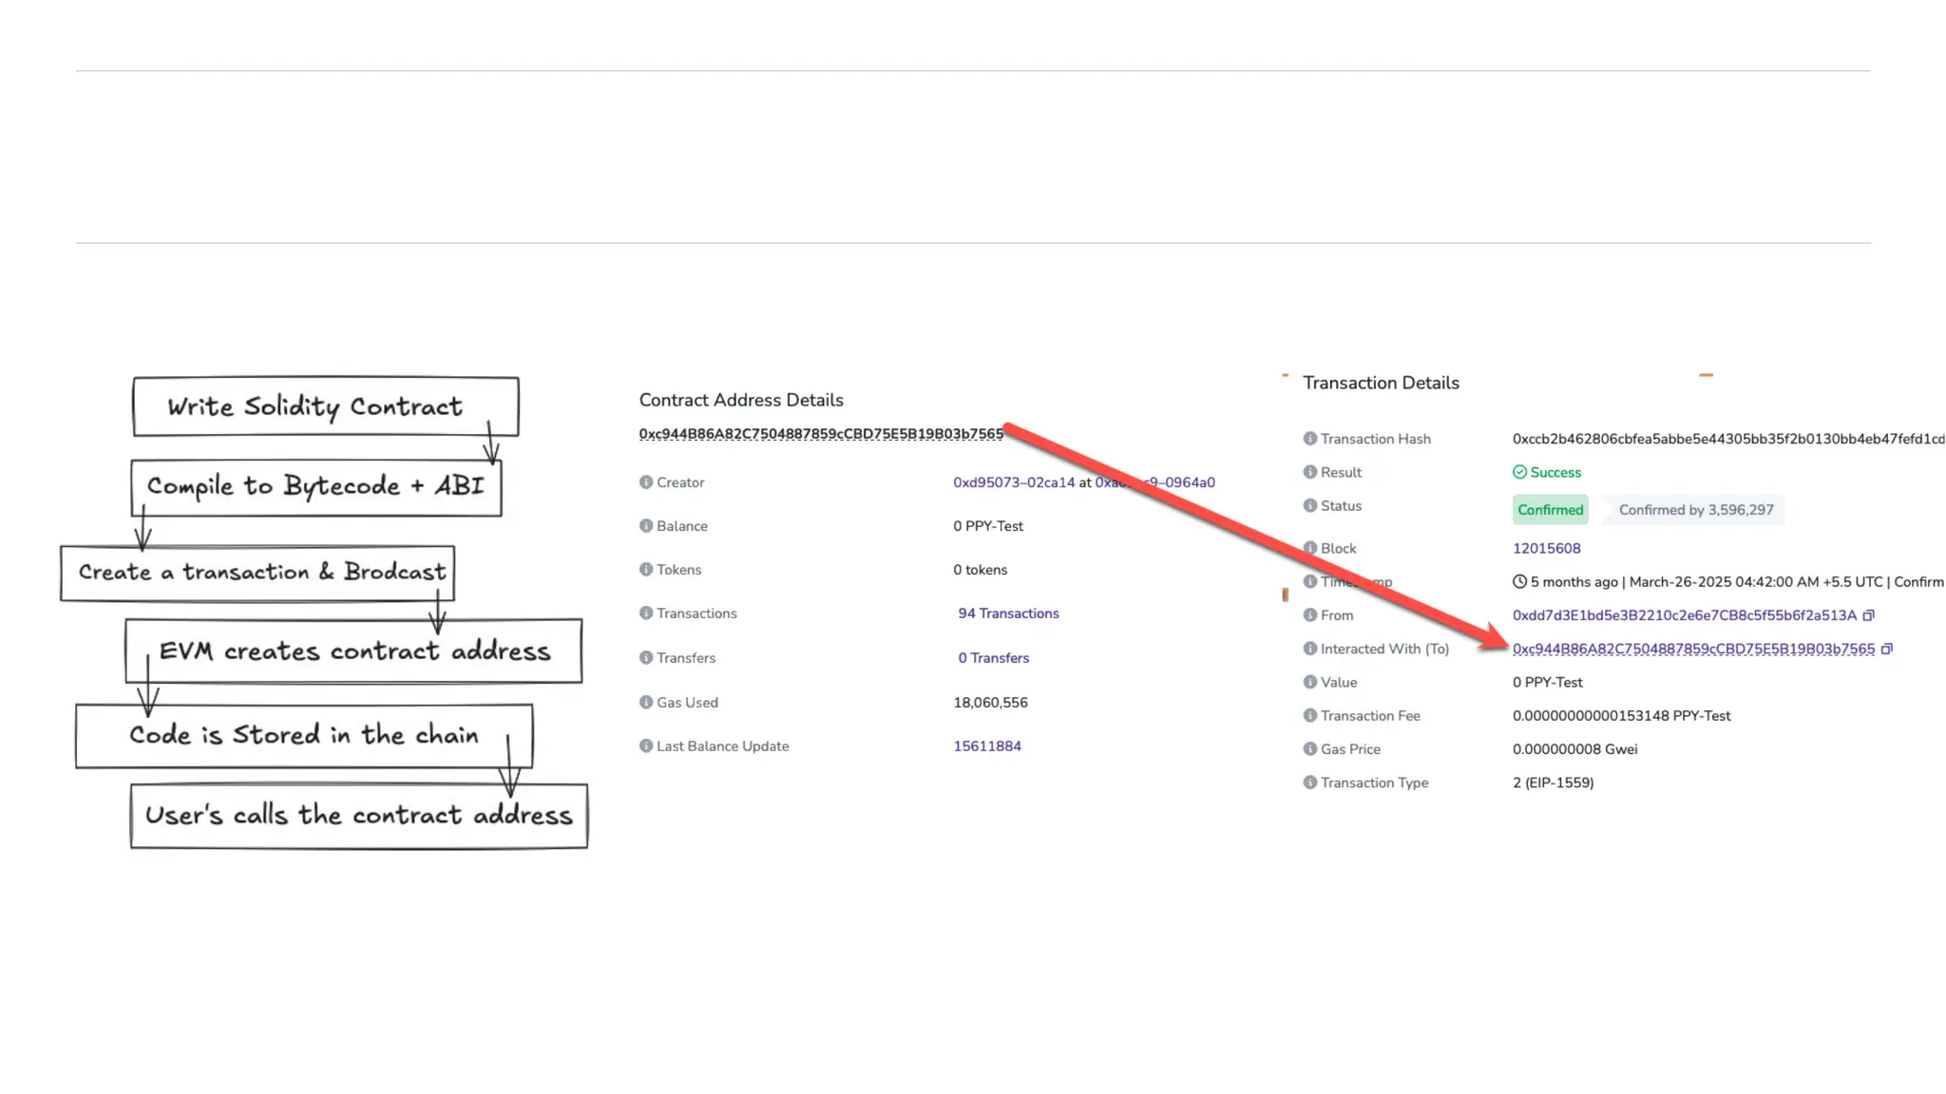Viewport: 1946px width, 1094px height.
Task: Click info icon beside Creator
Action: click(x=646, y=482)
